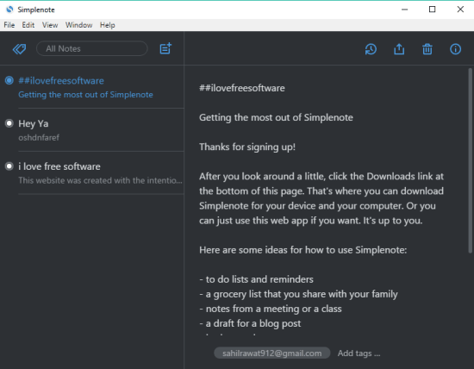Create a new note
The image size is (474, 369).
point(165,48)
